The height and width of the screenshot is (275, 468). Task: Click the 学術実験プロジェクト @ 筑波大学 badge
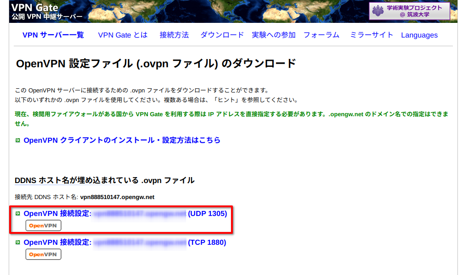click(x=409, y=11)
